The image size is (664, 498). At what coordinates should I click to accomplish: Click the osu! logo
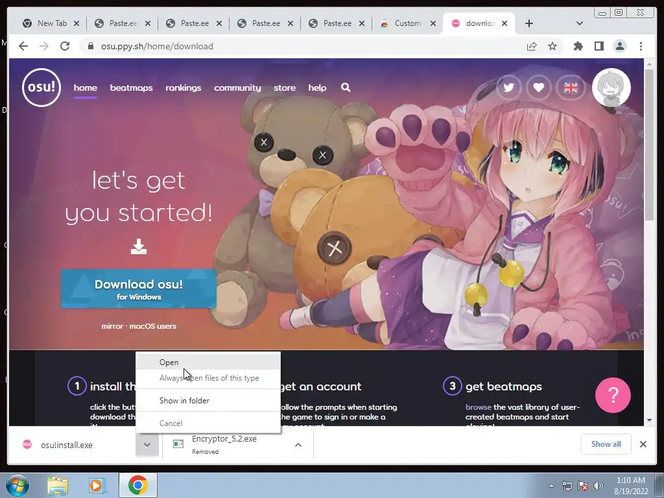tap(41, 88)
